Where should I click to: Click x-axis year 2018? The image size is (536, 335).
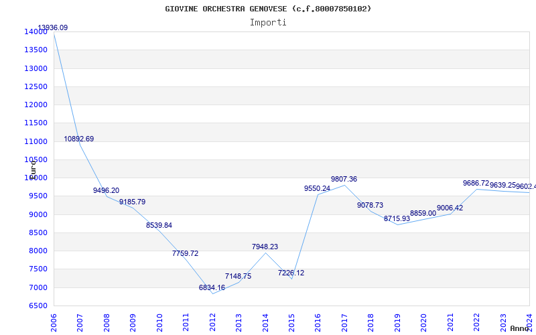tap(371, 323)
